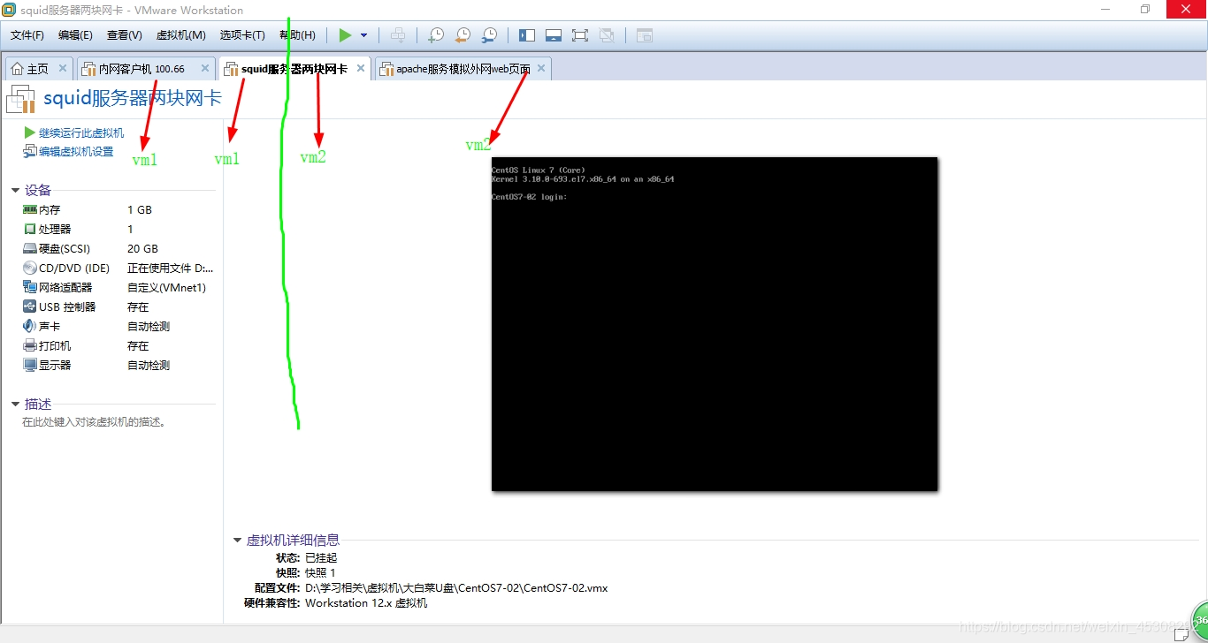Toggle the library sidebar view icon
Screen dimensions: 1208x643
[527, 35]
